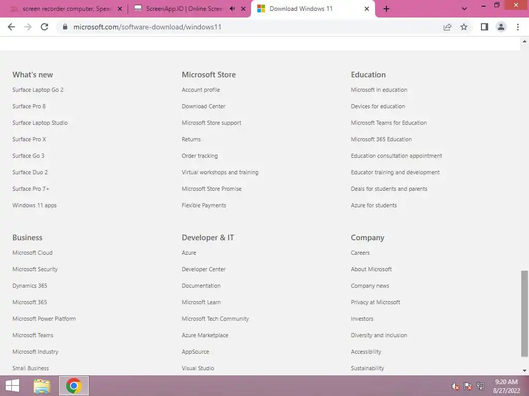Open Microsoft Teams for Education link
The width and height of the screenshot is (529, 396).
click(x=388, y=123)
